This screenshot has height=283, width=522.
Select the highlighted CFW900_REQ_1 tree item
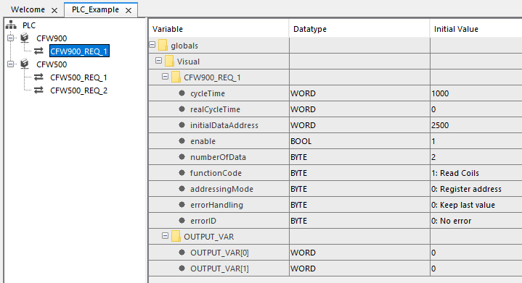(79, 51)
